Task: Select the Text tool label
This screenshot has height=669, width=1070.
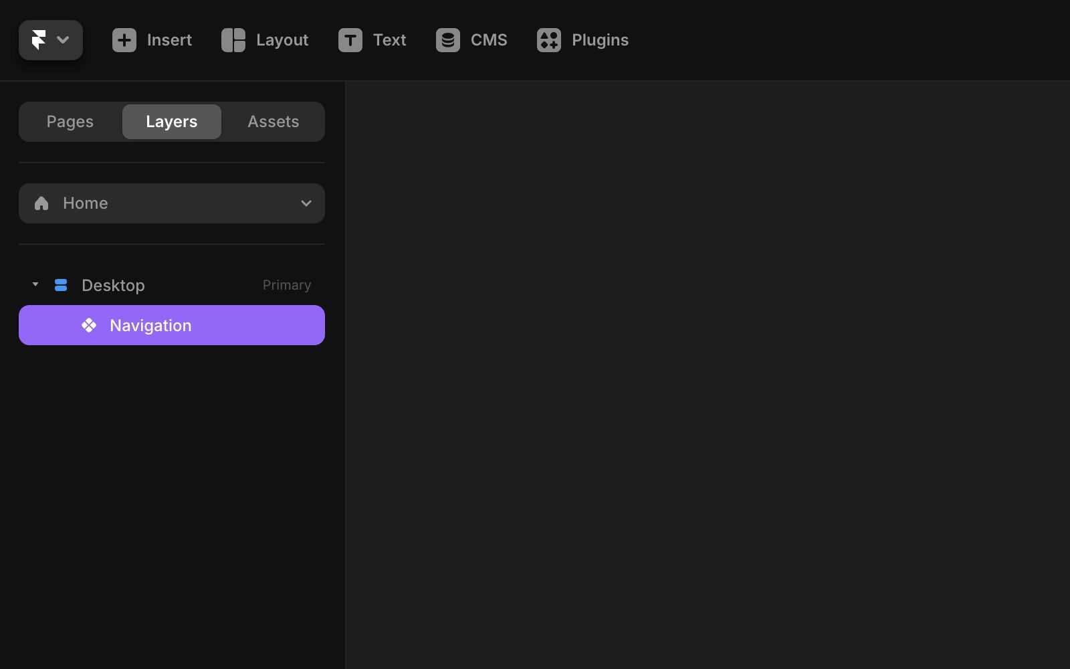Action: click(x=390, y=40)
